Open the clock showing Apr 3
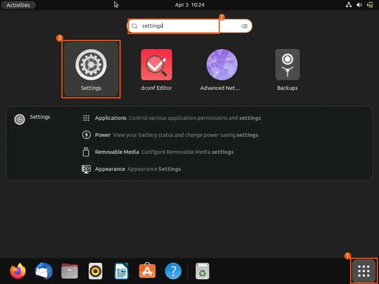Screen dimensions: 379x284 pos(189,5)
